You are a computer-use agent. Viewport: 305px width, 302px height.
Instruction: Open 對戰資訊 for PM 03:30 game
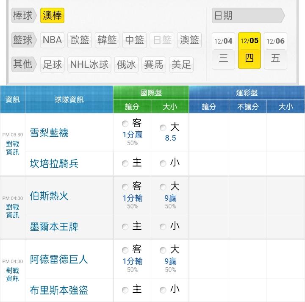point(13,148)
